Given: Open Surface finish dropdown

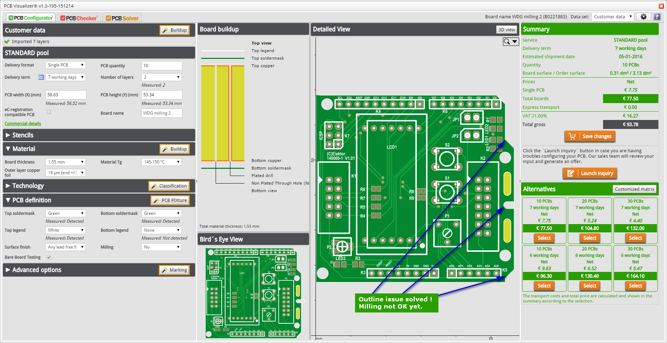Looking at the screenshot, I should pyautogui.click(x=65, y=247).
